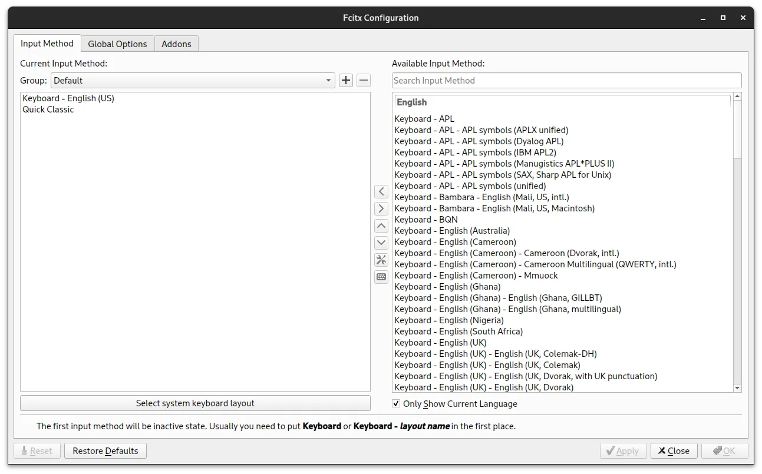Move the selected input method down
The width and height of the screenshot is (762, 474).
coord(381,242)
